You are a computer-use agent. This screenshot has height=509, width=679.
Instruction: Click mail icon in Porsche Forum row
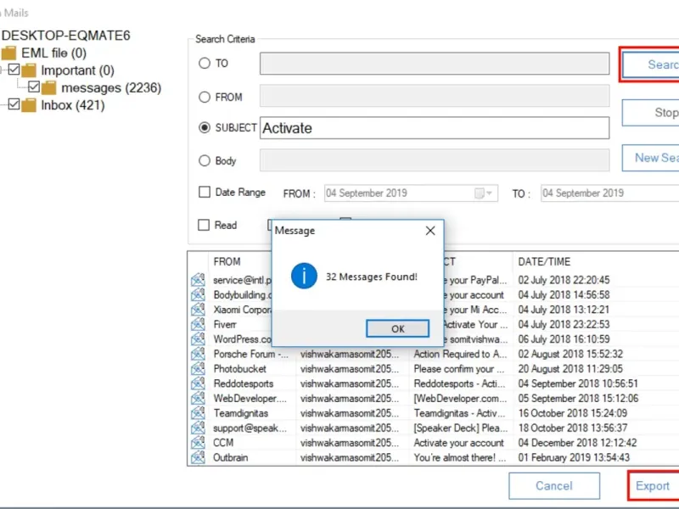(x=198, y=354)
